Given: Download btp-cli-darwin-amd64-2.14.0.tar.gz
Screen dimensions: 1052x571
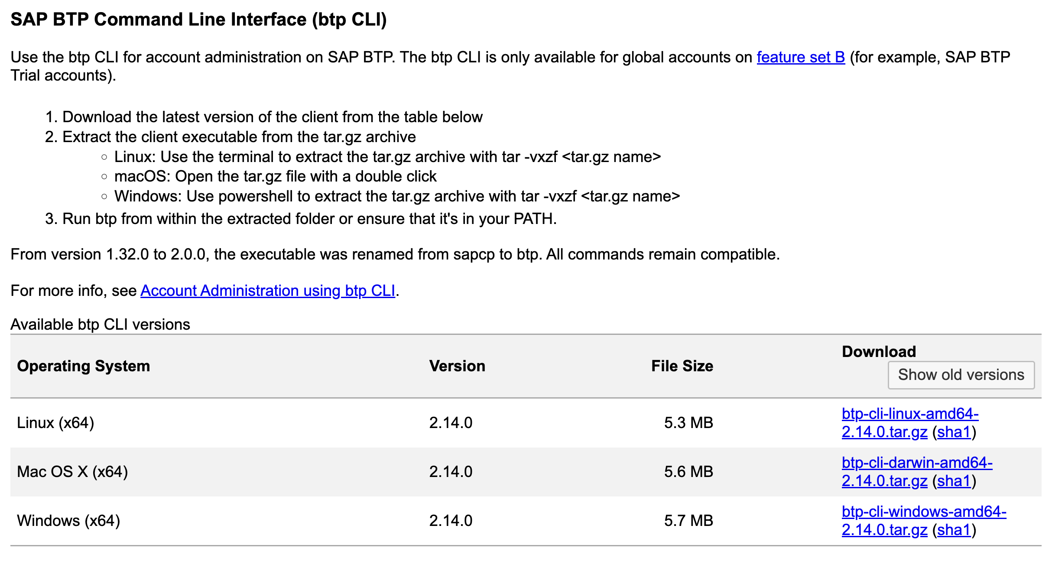Looking at the screenshot, I should pyautogui.click(x=917, y=472).
